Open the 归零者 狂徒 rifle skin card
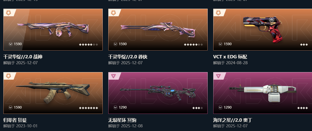 [x=53, y=93]
